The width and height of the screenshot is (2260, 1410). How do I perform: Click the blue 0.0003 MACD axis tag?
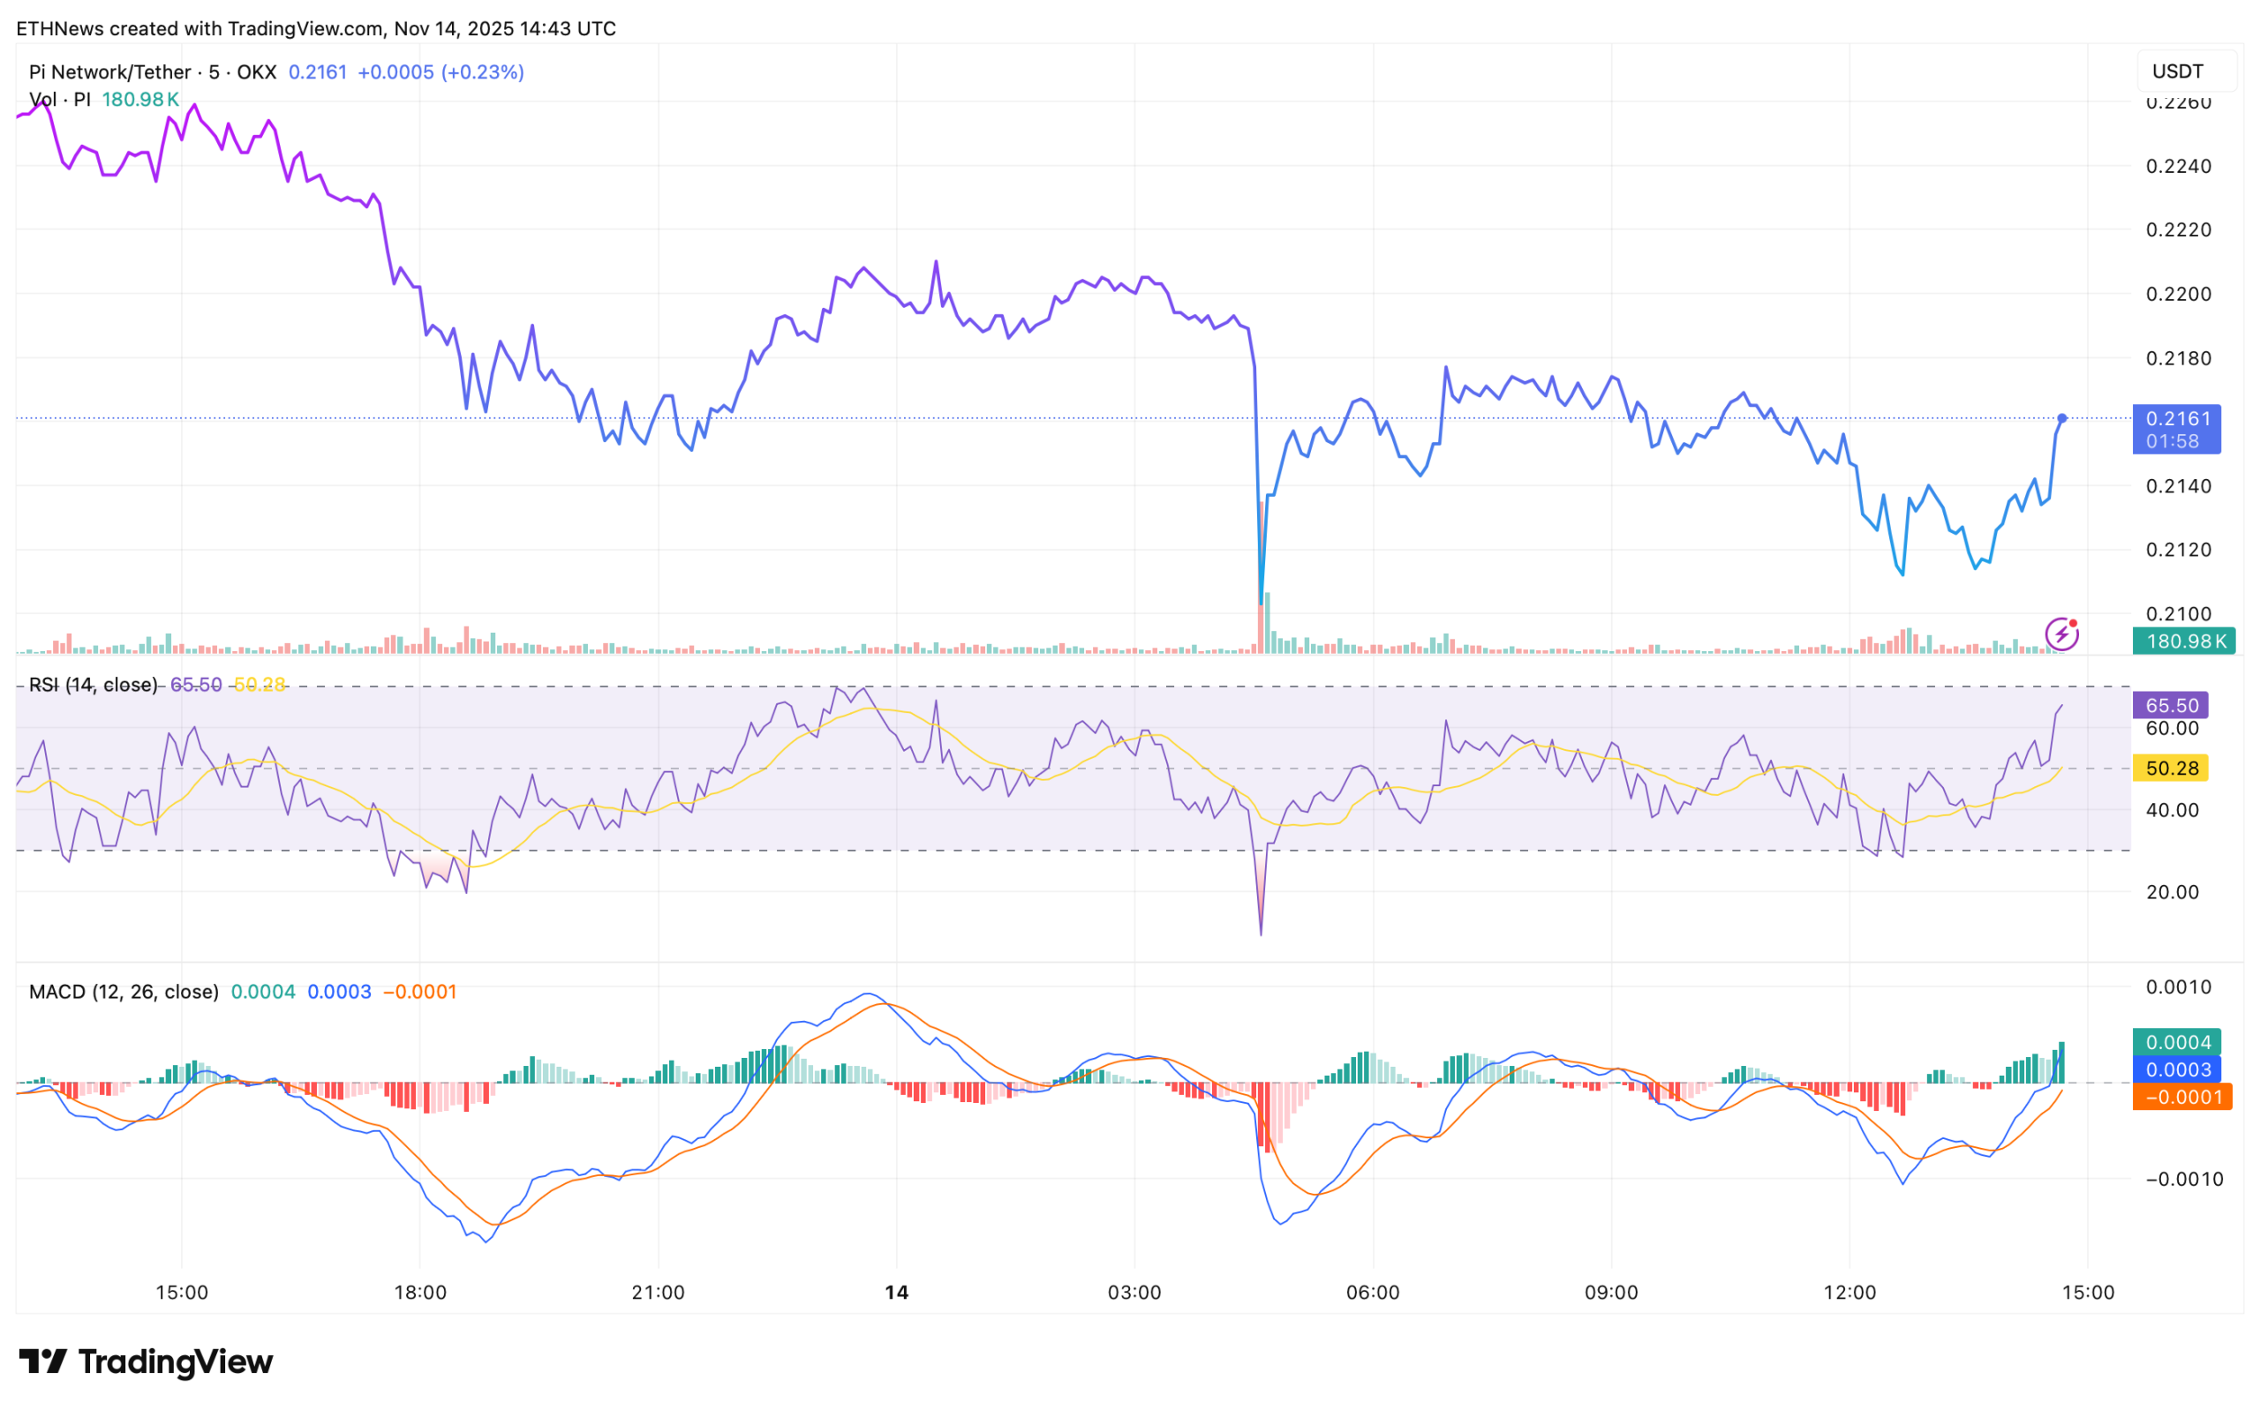point(2177,1070)
